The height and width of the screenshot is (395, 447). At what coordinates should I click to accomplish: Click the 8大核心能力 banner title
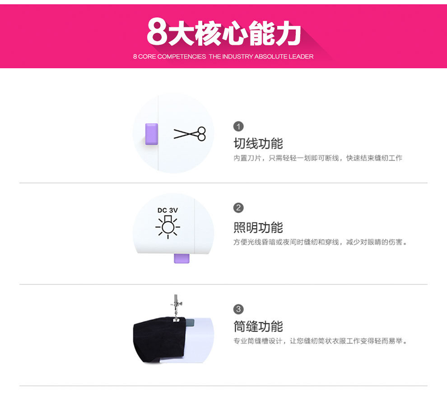tap(224, 33)
